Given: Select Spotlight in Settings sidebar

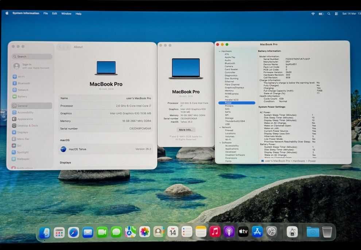Looking at the screenshot, I should click(31, 152).
